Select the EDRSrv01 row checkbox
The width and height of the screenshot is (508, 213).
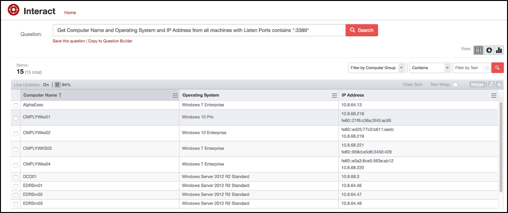(16, 186)
